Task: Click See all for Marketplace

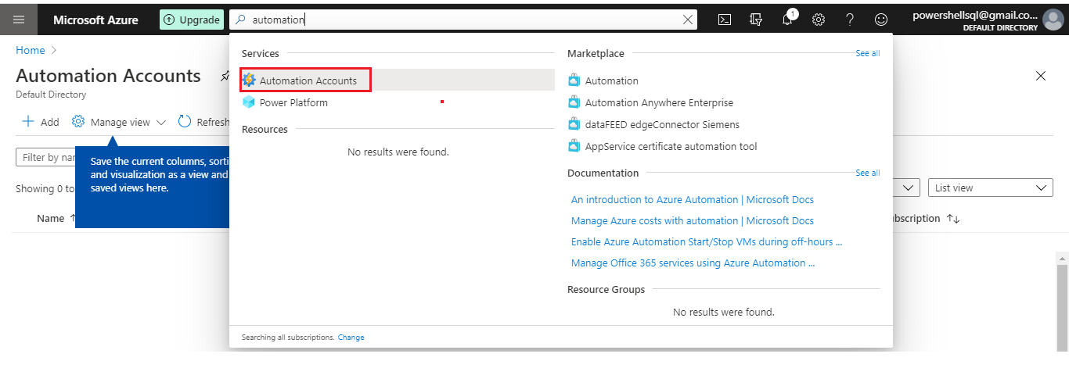Action: click(x=867, y=53)
